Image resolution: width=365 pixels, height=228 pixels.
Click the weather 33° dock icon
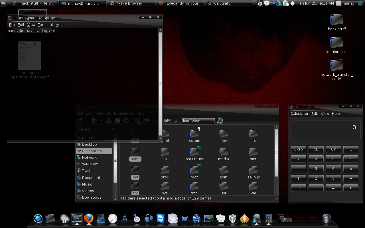pyautogui.click(x=65, y=219)
